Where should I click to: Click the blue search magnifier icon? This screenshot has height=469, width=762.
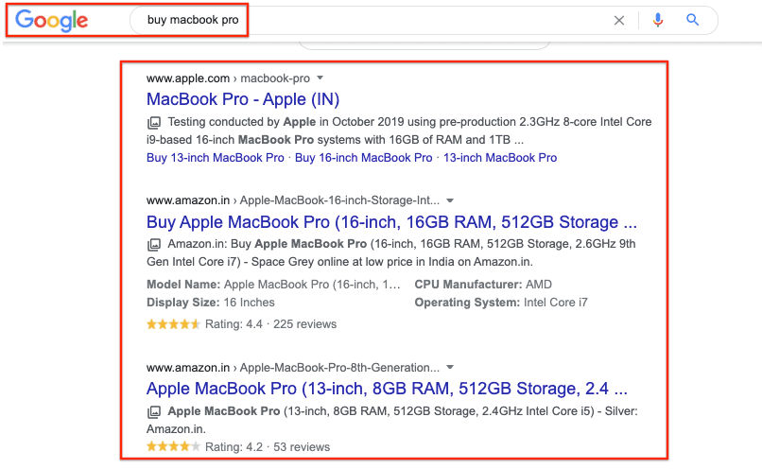click(x=693, y=20)
